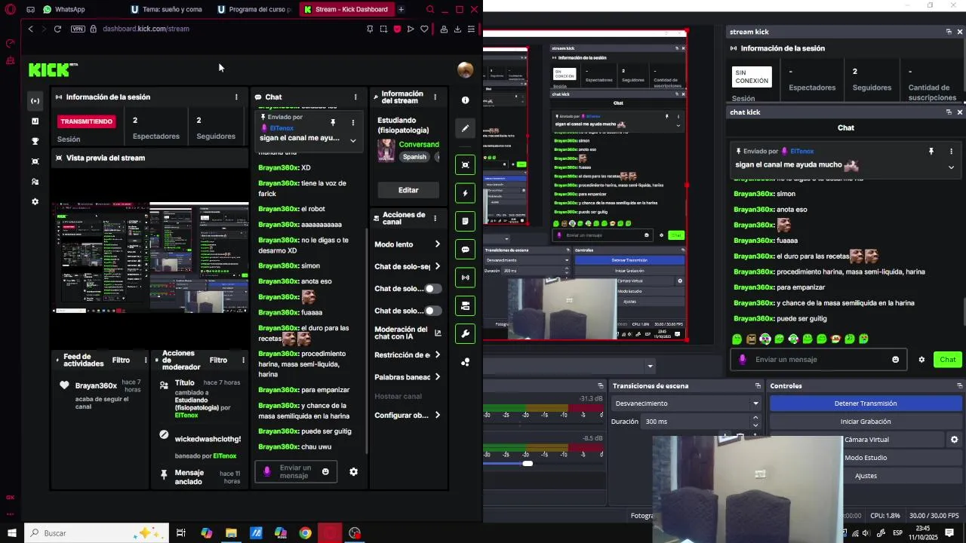
Task: Open the three-dot menu of Información de la sesión
Action: [x=236, y=97]
